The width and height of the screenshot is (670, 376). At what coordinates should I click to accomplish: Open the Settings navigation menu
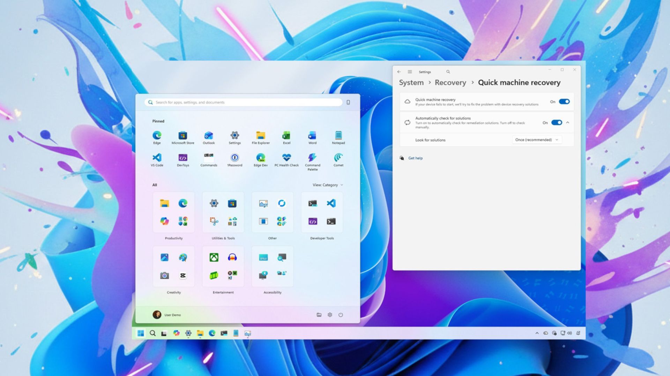point(409,72)
